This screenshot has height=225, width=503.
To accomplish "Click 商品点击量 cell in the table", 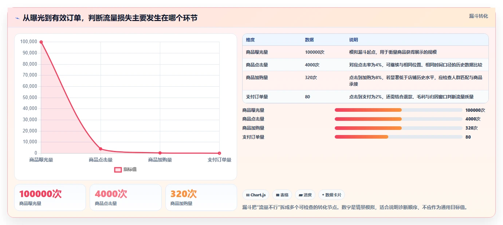I will coord(257,65).
